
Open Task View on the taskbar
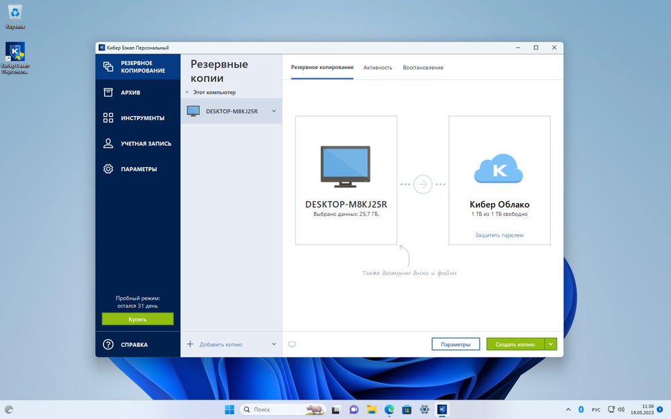click(336, 410)
